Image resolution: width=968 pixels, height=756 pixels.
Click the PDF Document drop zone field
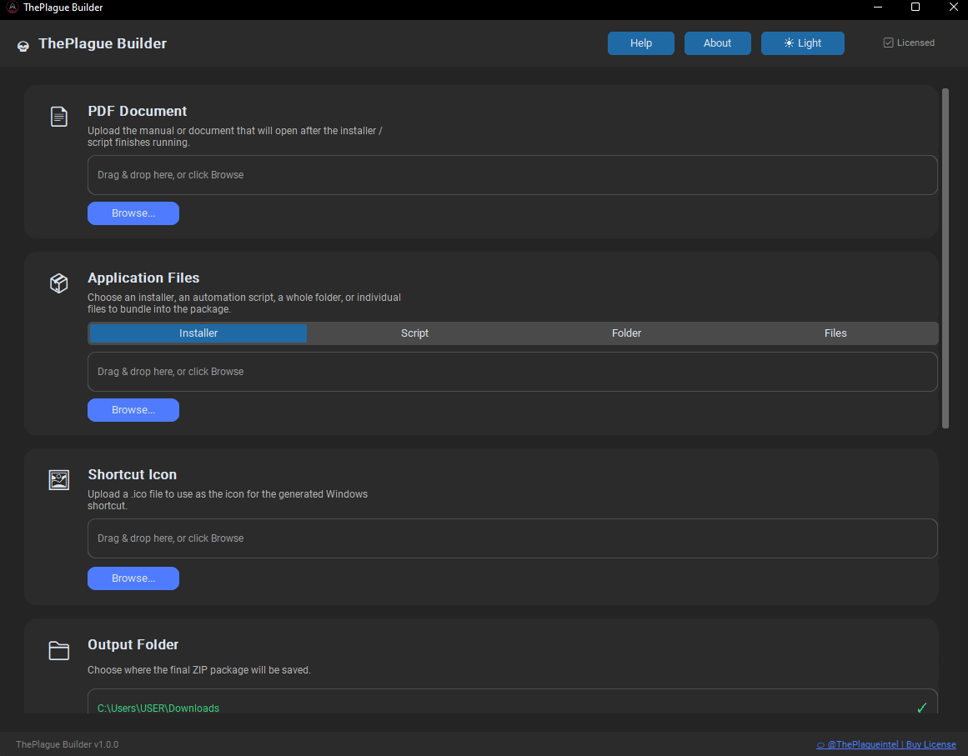pos(513,175)
